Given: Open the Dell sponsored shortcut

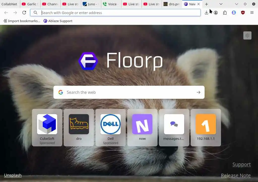Looking at the screenshot, I should [111, 127].
